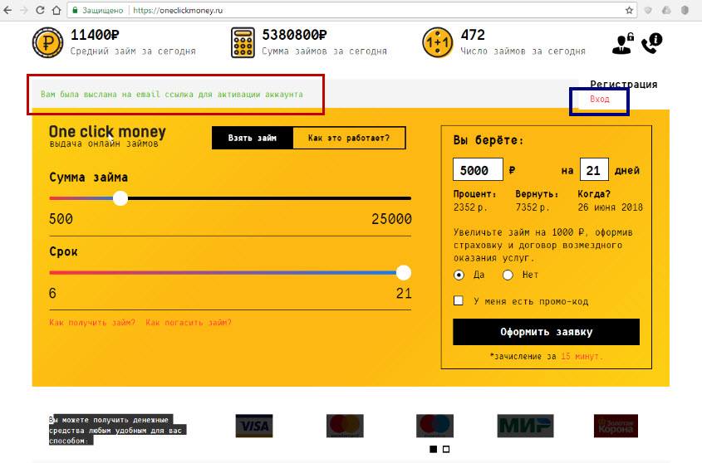Image resolution: width=702 pixels, height=463 pixels.
Task: Click the 'Оформить заявку' button
Action: pos(546,332)
